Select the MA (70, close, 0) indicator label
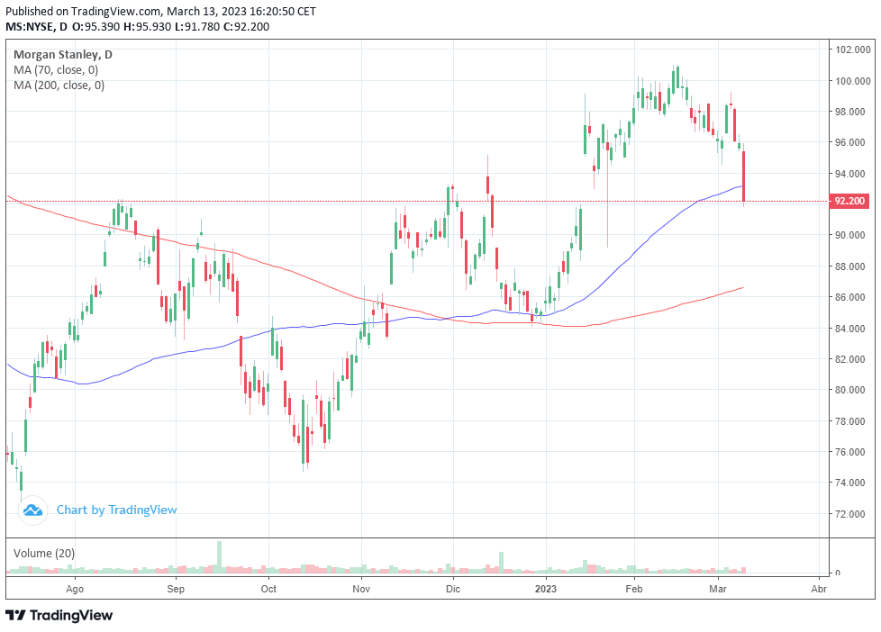The image size is (881, 632). pos(56,70)
